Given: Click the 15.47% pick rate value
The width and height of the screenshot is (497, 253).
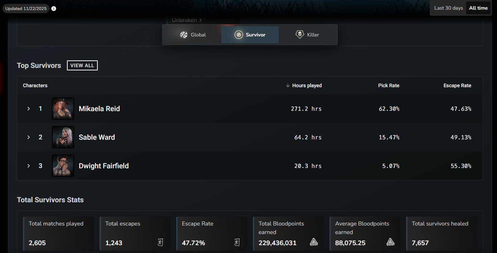Looking at the screenshot, I should tap(389, 137).
